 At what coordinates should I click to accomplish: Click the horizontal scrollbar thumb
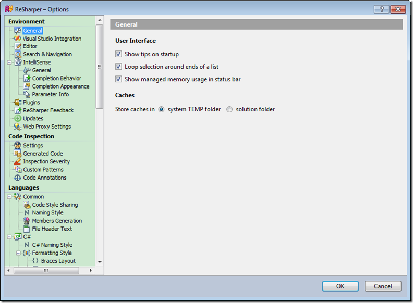click(46, 270)
